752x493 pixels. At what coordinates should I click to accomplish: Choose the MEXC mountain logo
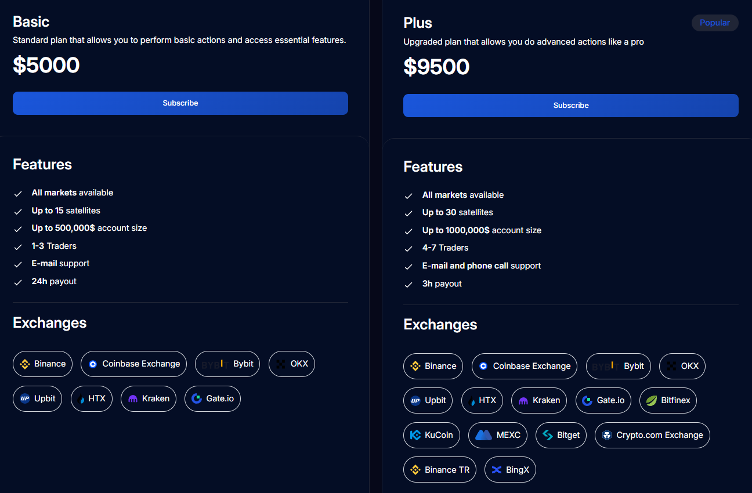[483, 435]
